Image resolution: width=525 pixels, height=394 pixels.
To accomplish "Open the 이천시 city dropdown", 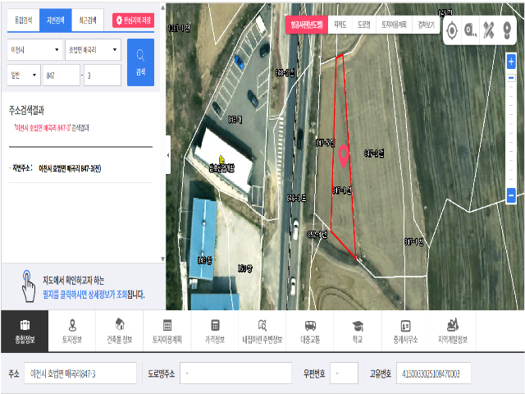I will coord(33,51).
